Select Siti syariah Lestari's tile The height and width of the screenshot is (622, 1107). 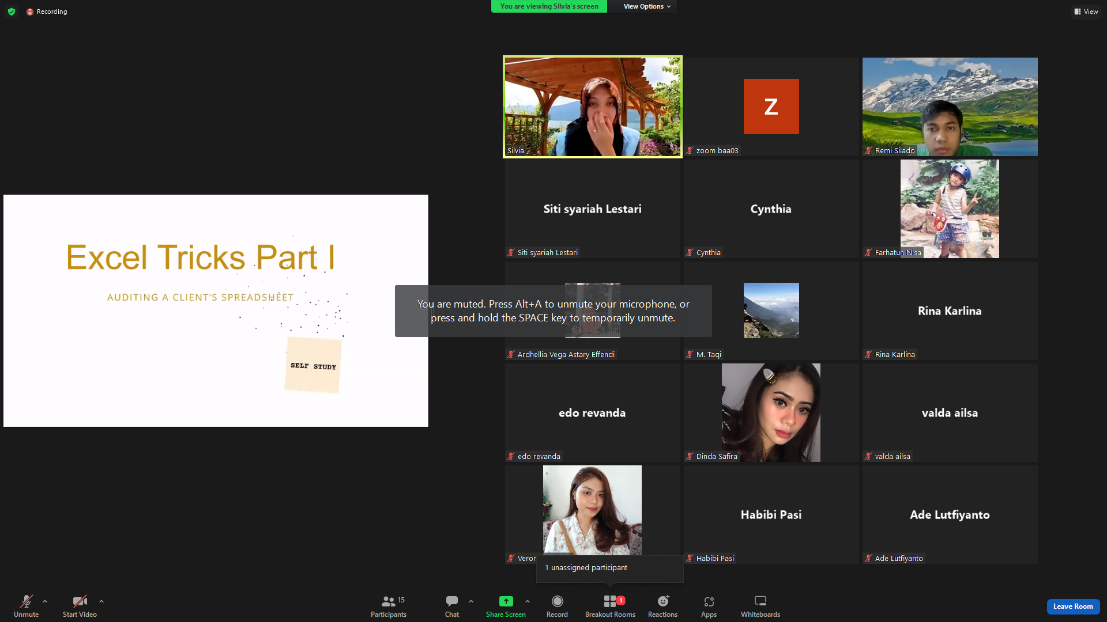[593, 208]
